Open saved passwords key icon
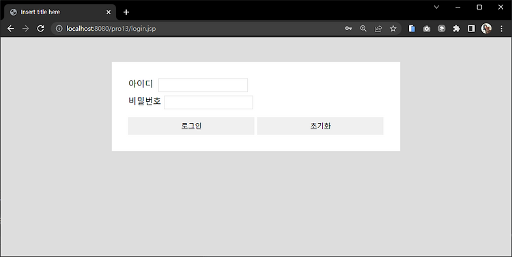This screenshot has width=512, height=257. (348, 29)
